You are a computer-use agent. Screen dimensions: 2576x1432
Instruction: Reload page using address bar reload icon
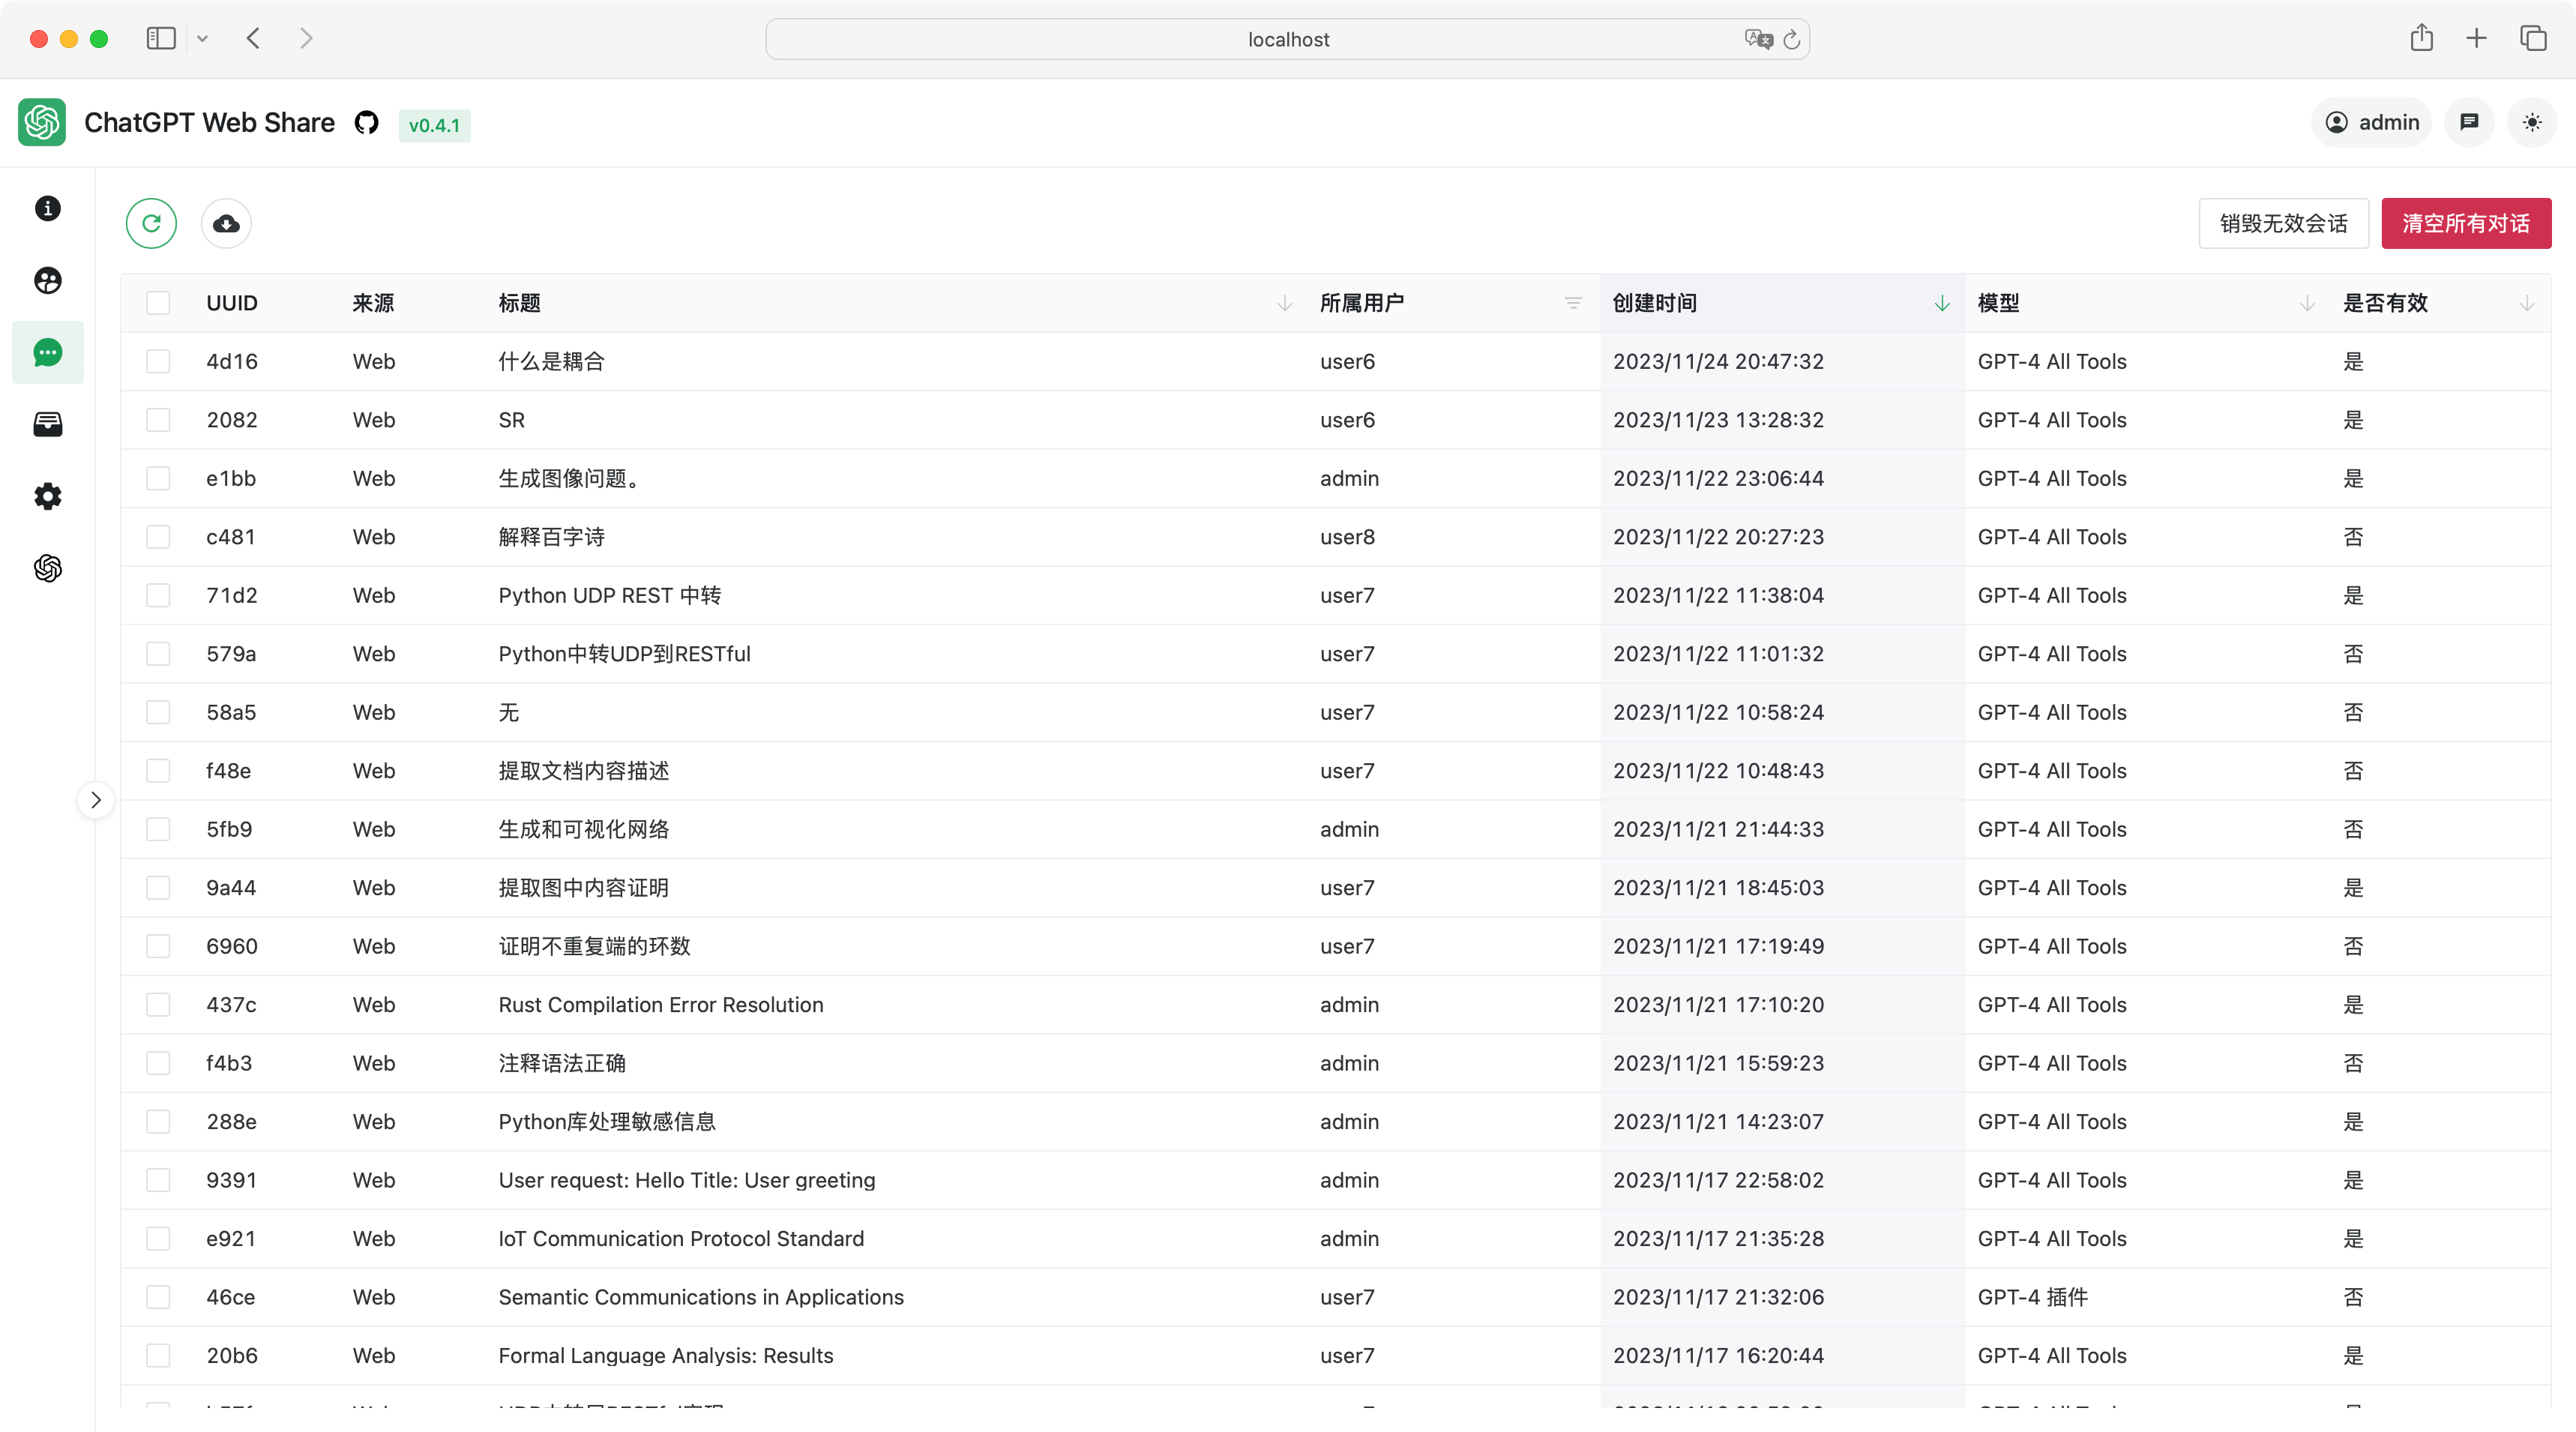point(1792,39)
